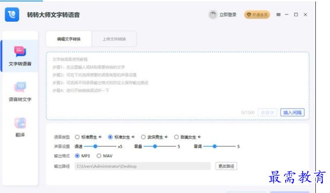Click the app logo icon
The width and height of the screenshot is (330, 193).
[x=12, y=15]
